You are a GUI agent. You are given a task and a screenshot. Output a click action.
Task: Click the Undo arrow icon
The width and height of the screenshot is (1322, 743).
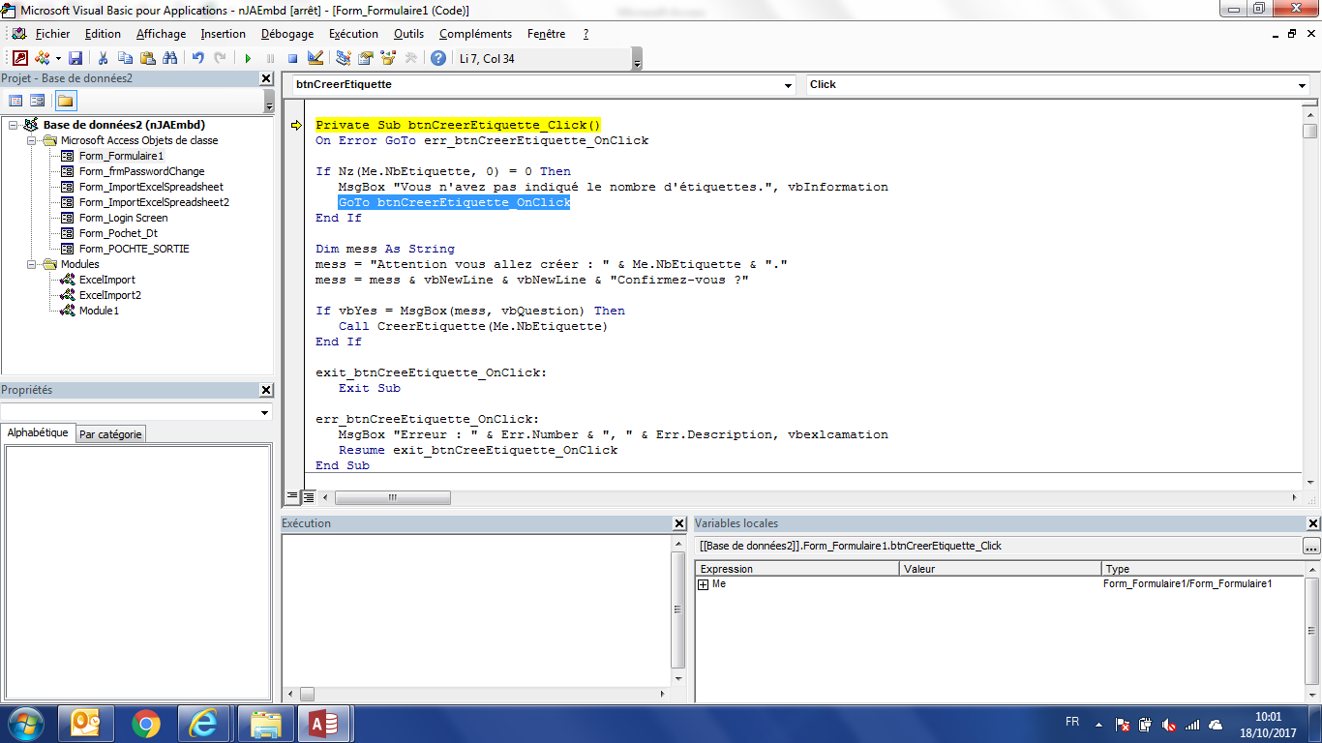pos(197,58)
